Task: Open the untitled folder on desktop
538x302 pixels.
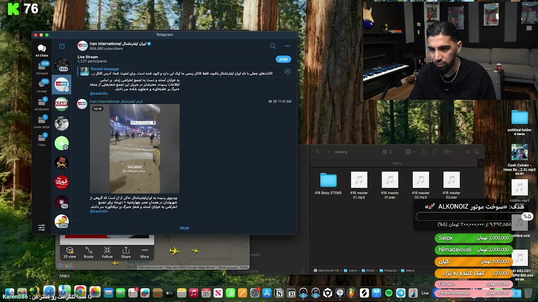Action: click(x=520, y=122)
